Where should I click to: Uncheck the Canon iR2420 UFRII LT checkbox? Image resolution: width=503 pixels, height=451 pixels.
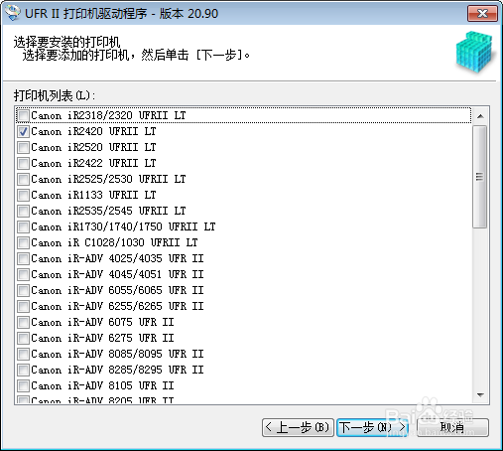tap(23, 131)
